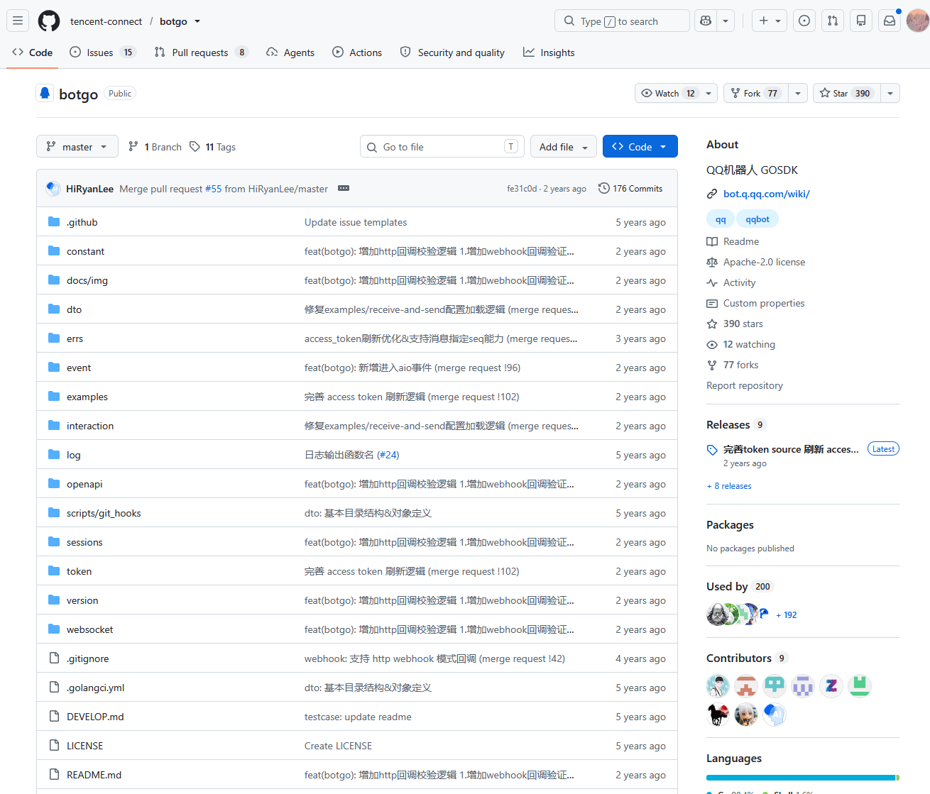Click the Type / to search box
Image resolution: width=930 pixels, height=794 pixels.
(622, 21)
